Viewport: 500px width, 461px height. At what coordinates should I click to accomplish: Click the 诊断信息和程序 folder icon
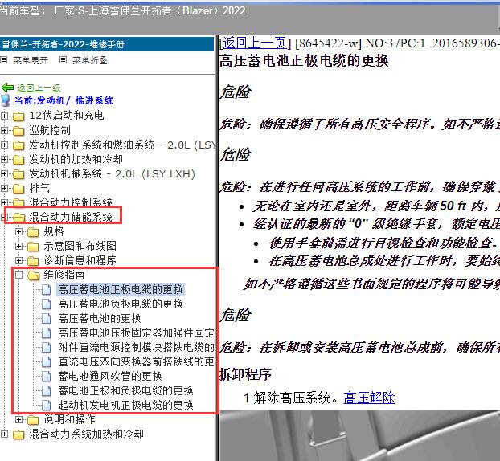click(x=33, y=261)
